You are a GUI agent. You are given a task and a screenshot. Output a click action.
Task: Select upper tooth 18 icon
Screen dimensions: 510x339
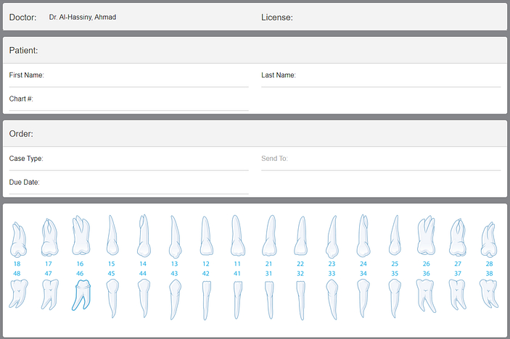click(17, 240)
